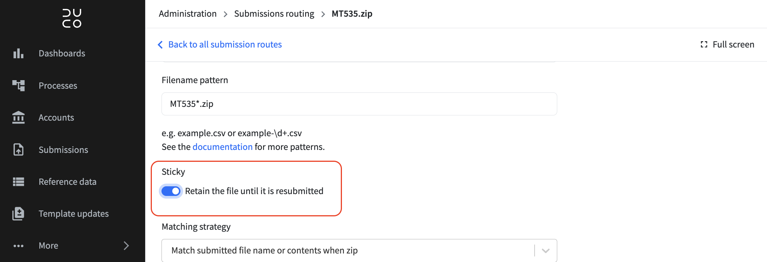The image size is (767, 262).
Task: Click the back chevron arrow icon
Action: (x=160, y=45)
